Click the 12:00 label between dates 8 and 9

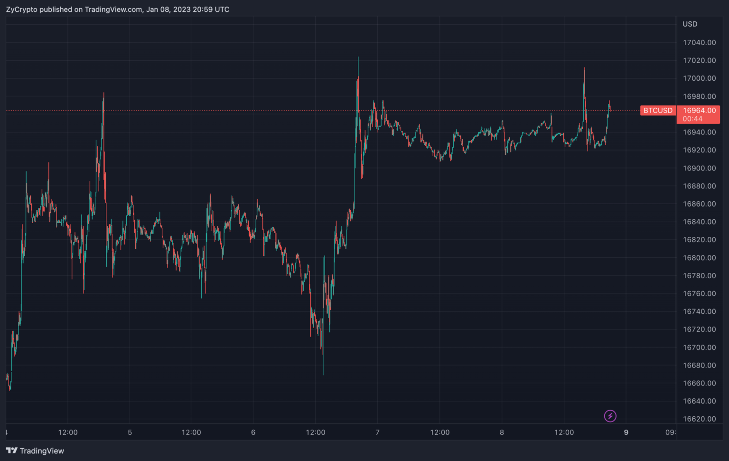pos(564,433)
